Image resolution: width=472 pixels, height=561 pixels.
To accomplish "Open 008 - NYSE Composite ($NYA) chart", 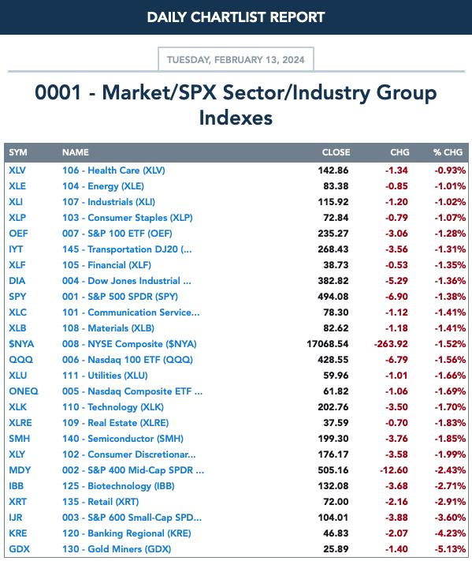I will pos(129,344).
